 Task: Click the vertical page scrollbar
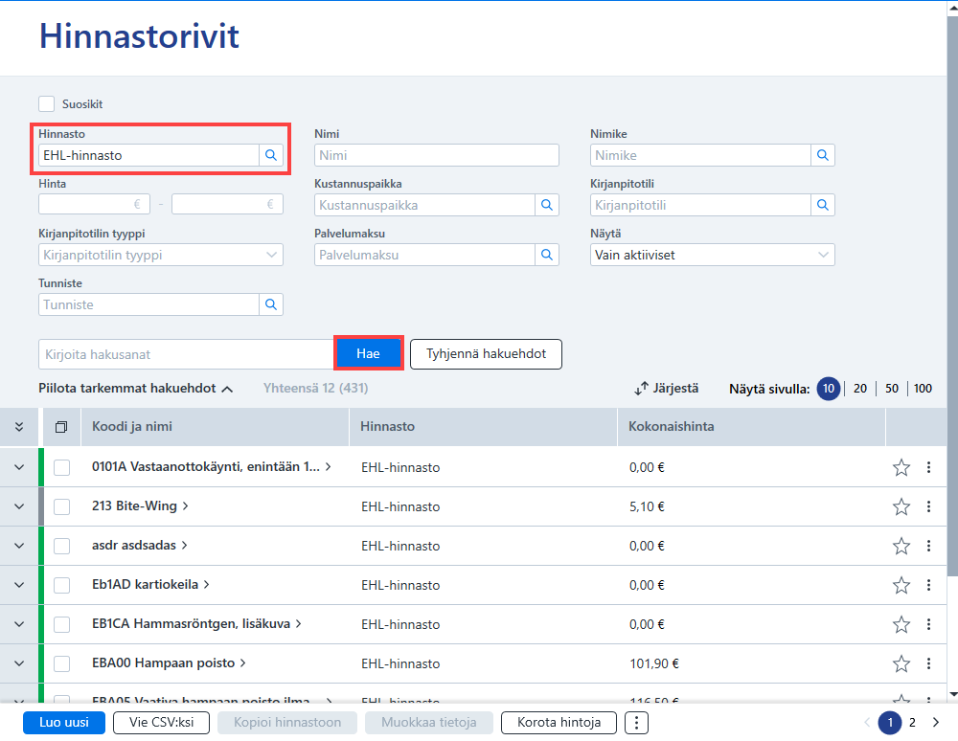pos(952,297)
